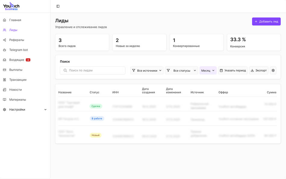Click the Рефералы share icon
This screenshot has width=286, height=179.
5,40
